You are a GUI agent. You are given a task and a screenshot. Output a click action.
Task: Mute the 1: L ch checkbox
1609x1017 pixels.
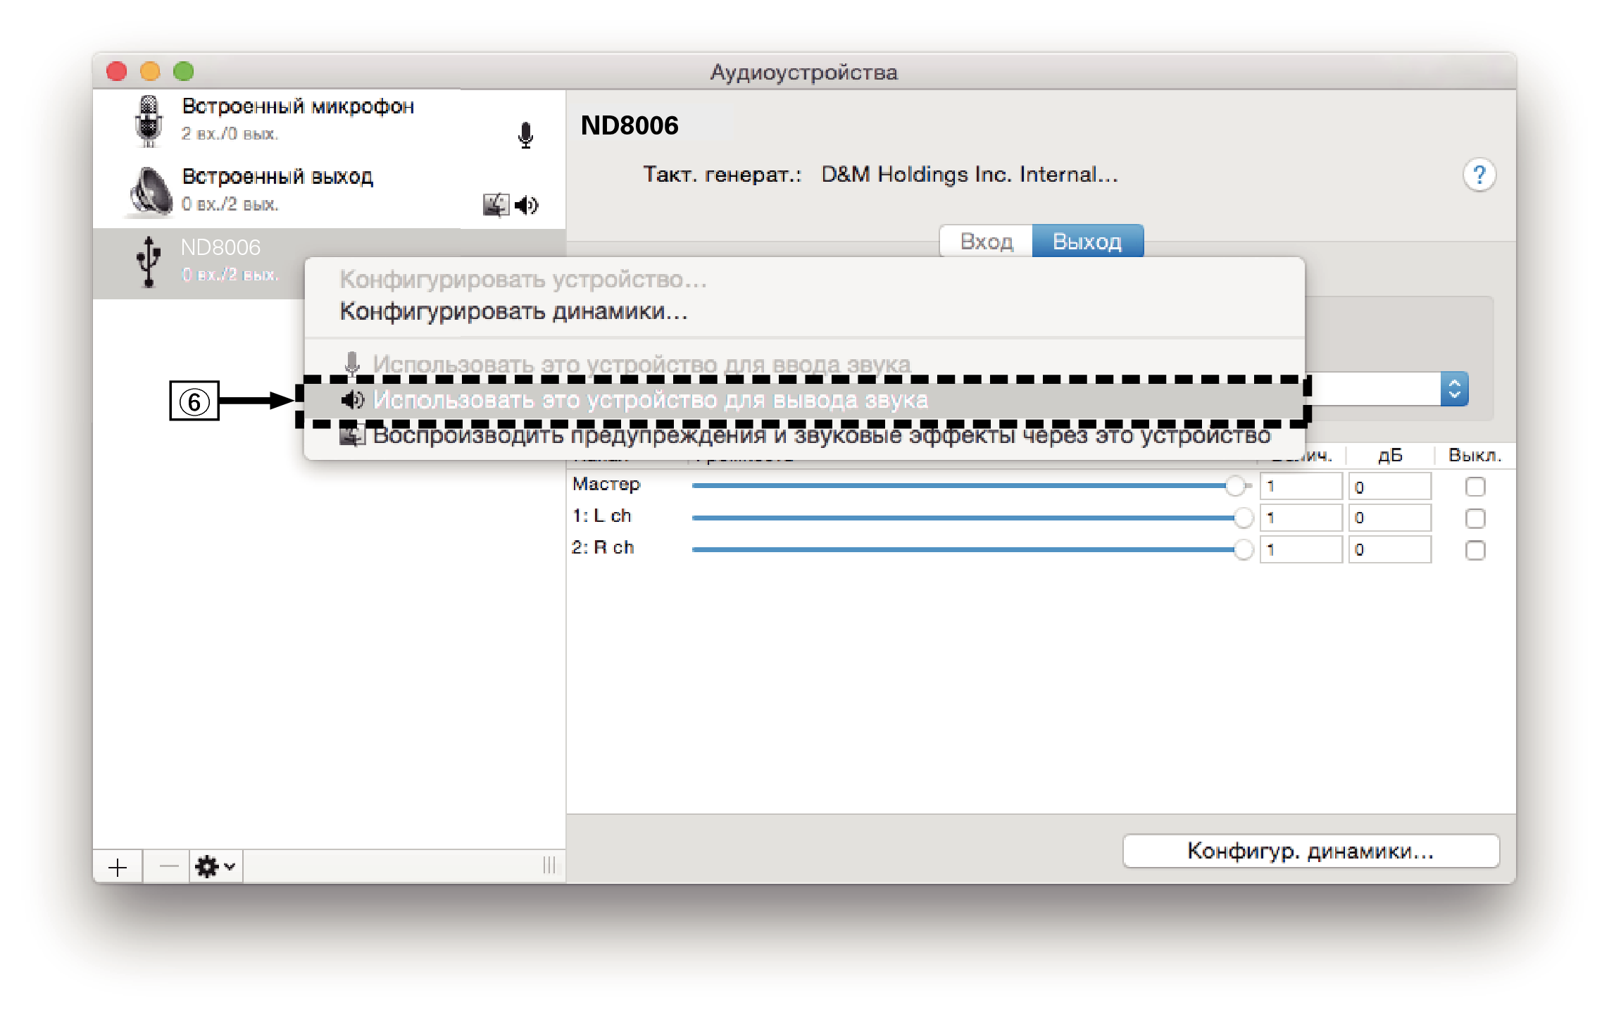1475,518
